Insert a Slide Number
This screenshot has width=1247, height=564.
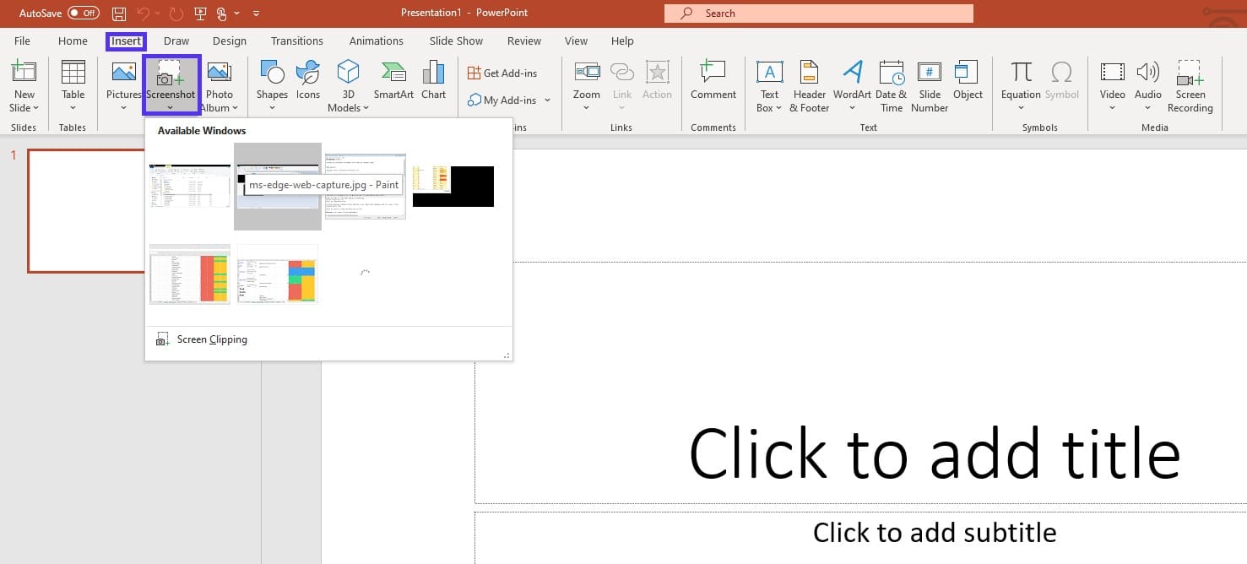[x=929, y=84]
